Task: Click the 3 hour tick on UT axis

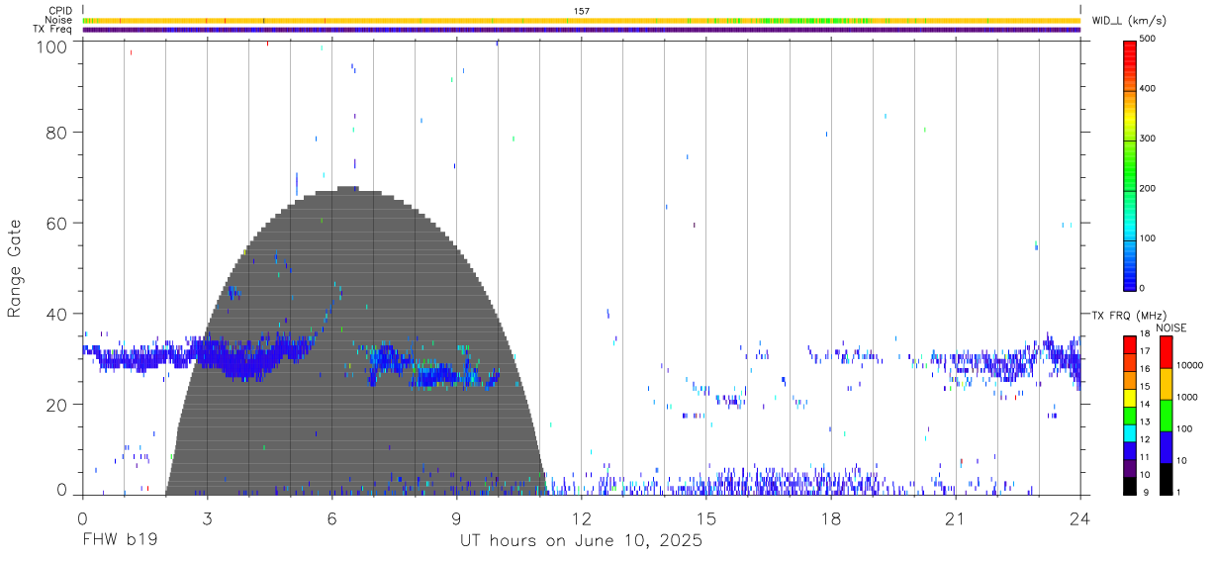Action: (x=207, y=518)
